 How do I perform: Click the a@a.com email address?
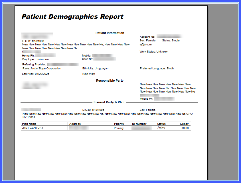coord(145,45)
